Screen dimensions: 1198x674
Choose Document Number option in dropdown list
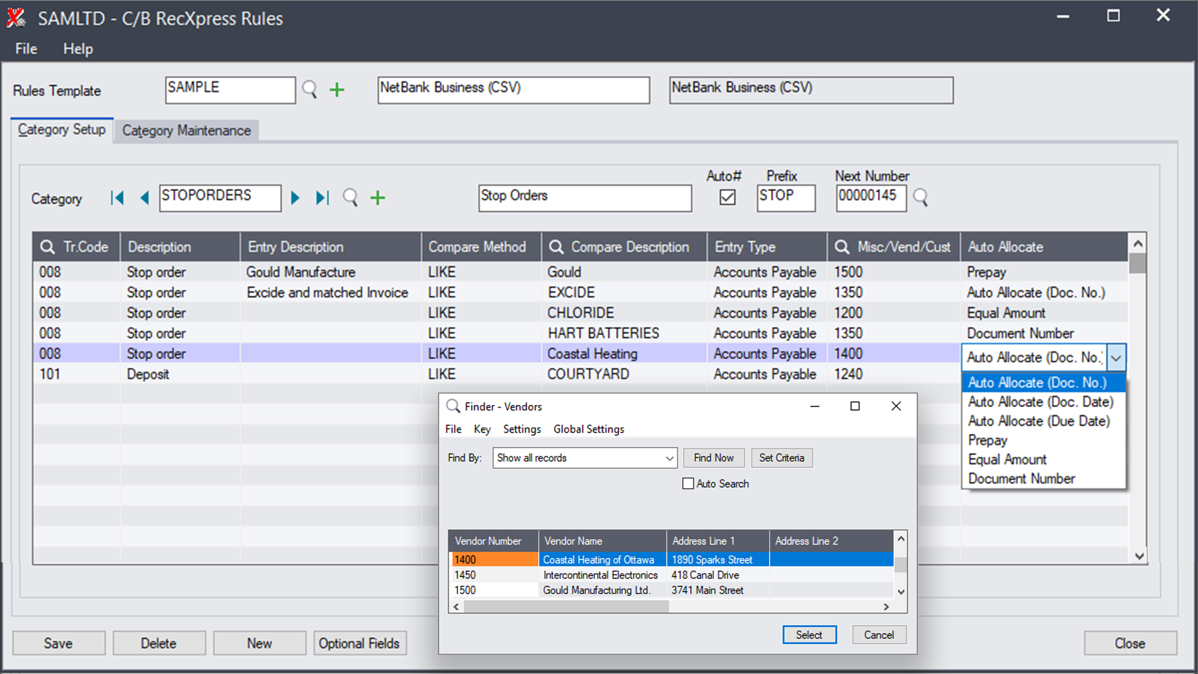[1043, 479]
